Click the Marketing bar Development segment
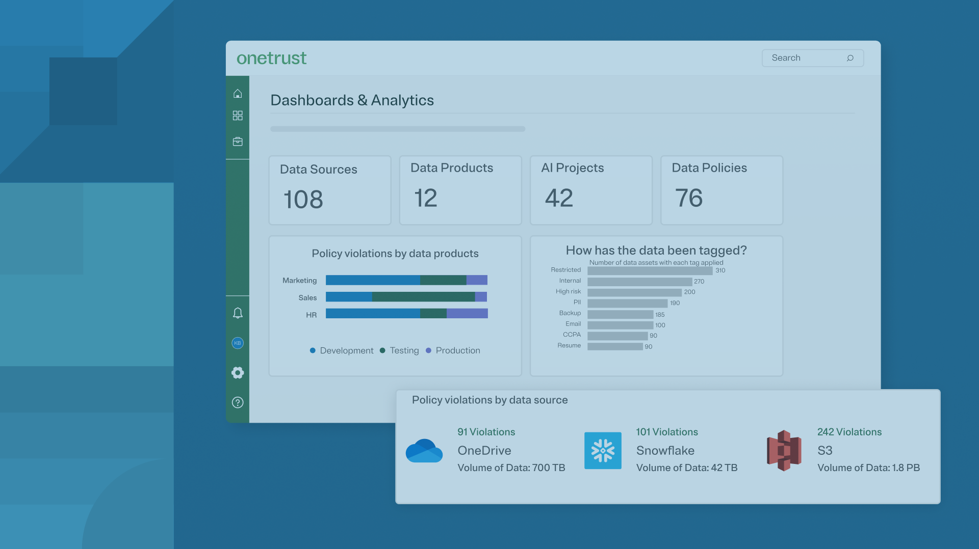 click(373, 280)
